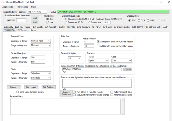Switch to the 0x37 File tab
The height and width of the screenshot is (121, 172).
click(71, 27)
